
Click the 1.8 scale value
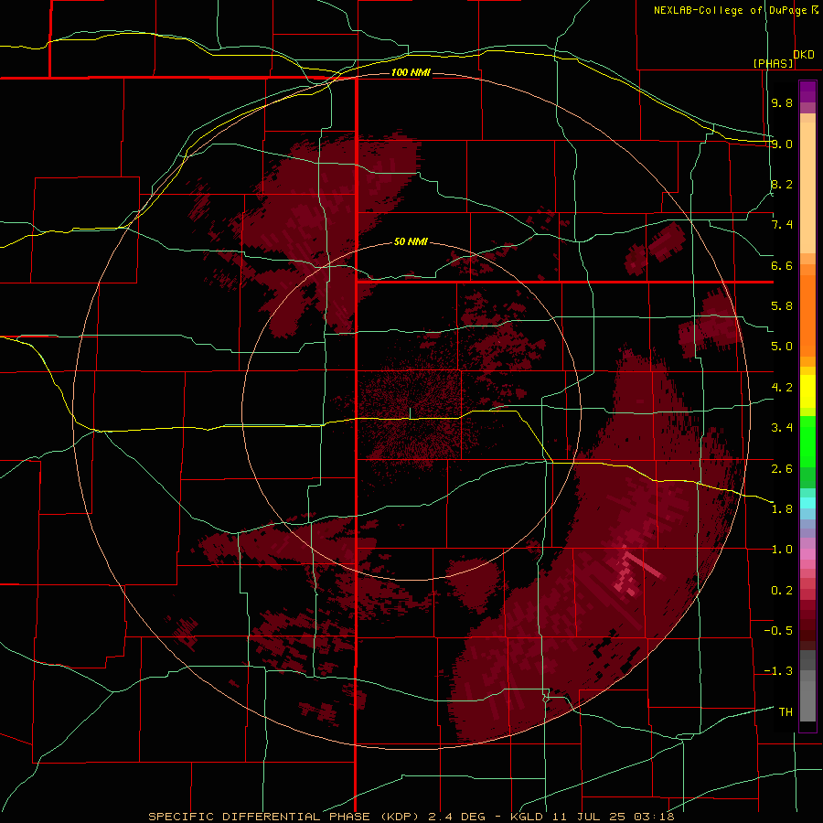click(x=782, y=509)
